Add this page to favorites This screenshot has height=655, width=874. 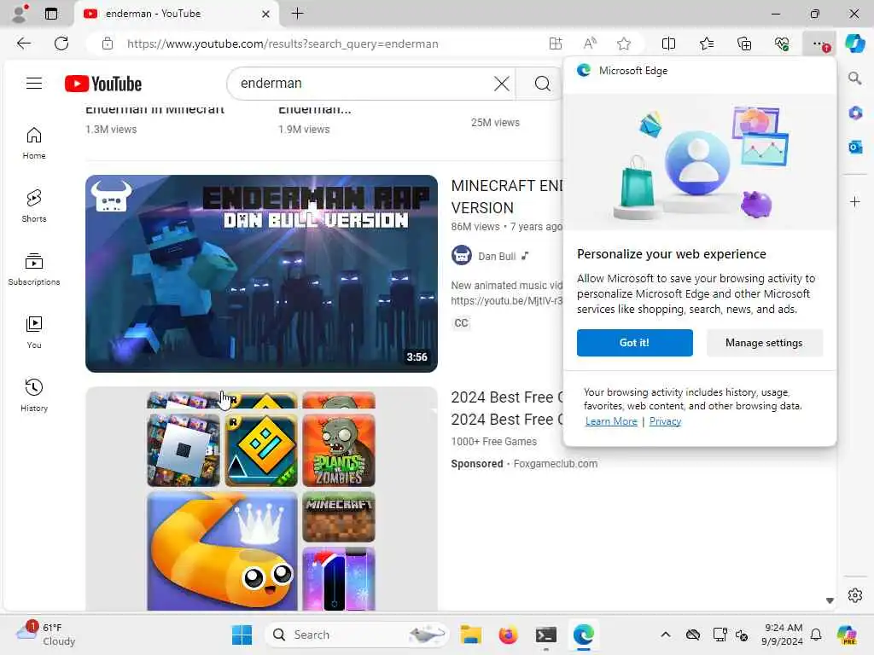624,43
